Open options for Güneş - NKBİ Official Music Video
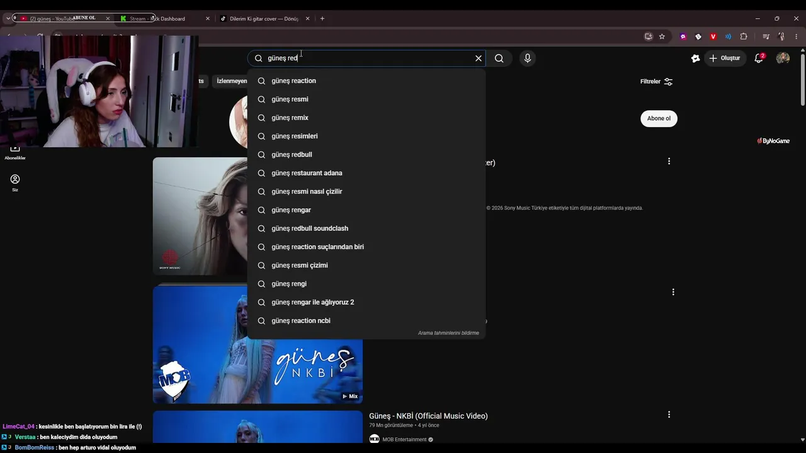Screen dimensions: 806x453 (x=669, y=415)
